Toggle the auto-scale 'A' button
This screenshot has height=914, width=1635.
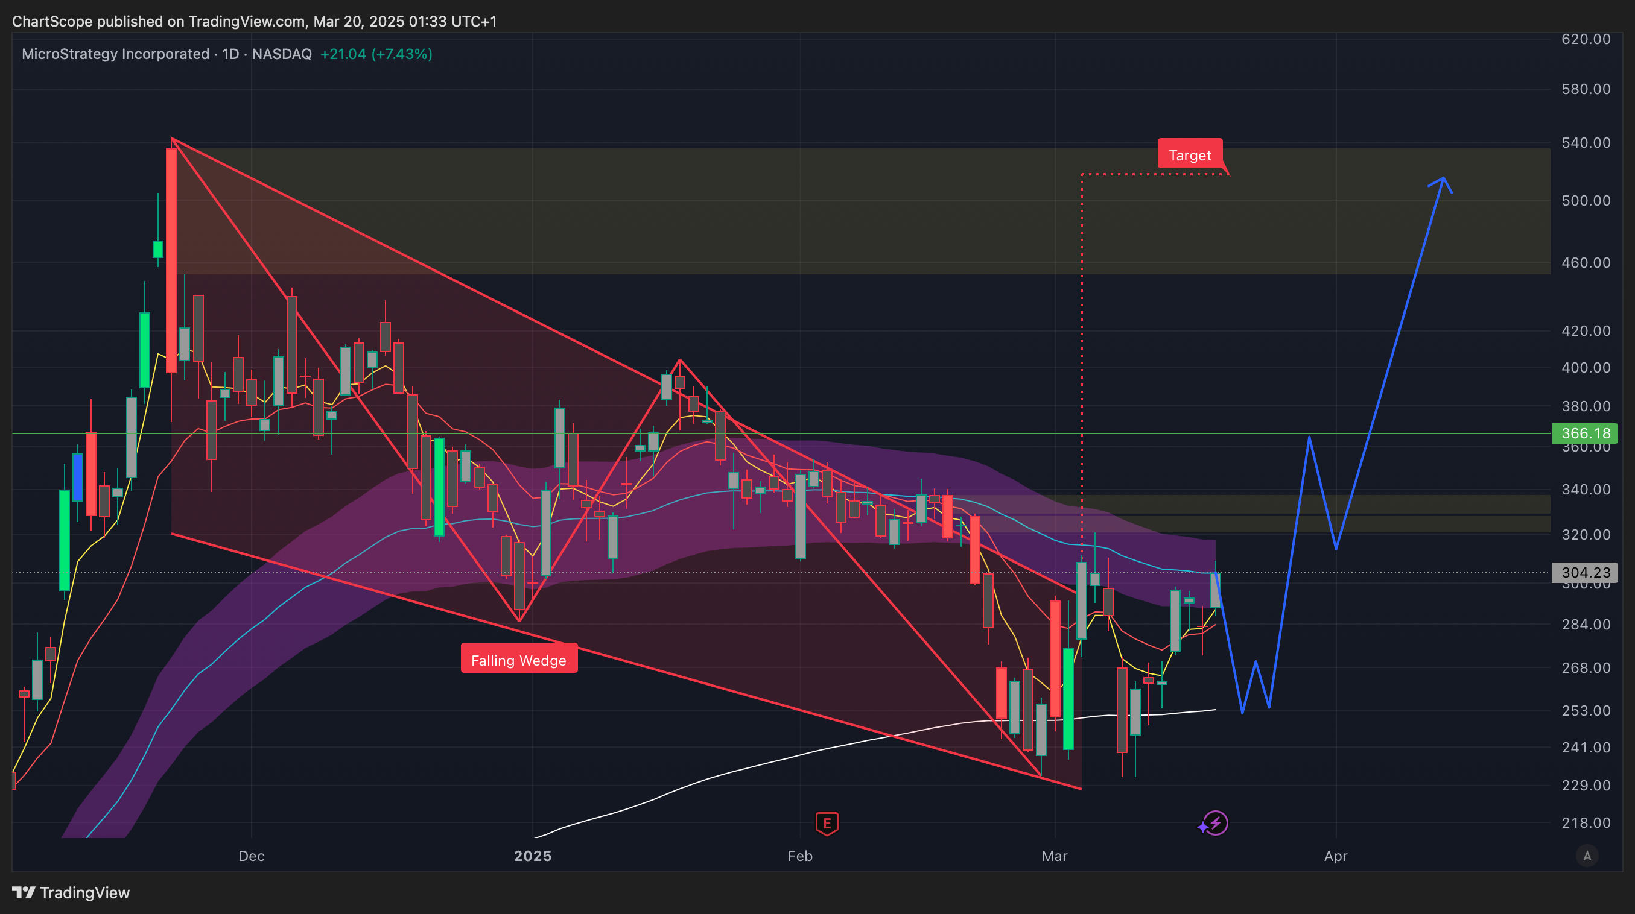point(1587,856)
